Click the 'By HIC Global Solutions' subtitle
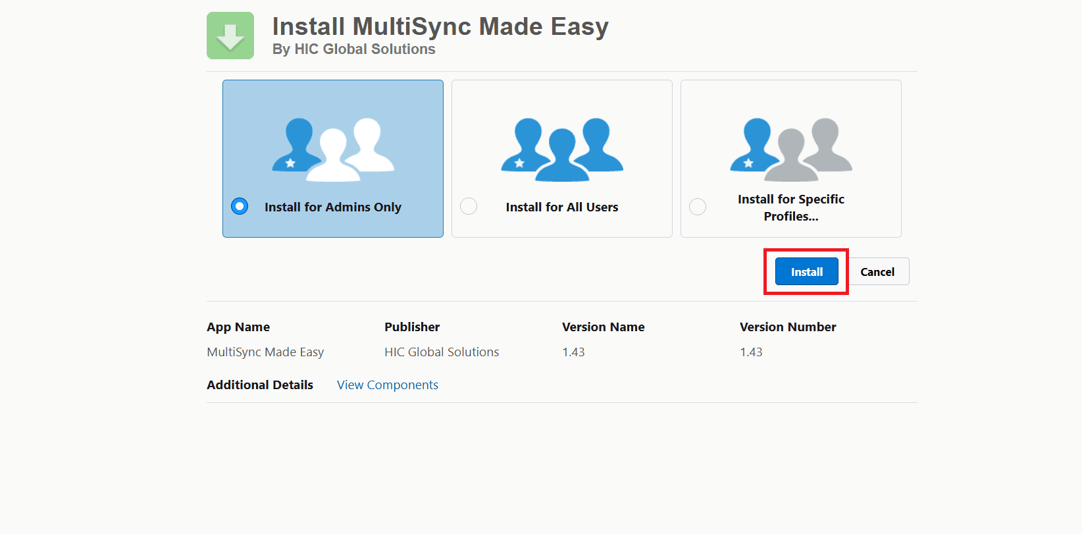 (353, 49)
